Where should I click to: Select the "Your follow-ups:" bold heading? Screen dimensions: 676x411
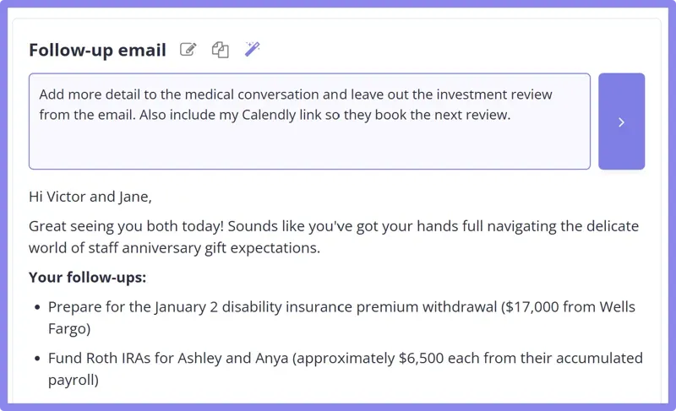(x=87, y=277)
